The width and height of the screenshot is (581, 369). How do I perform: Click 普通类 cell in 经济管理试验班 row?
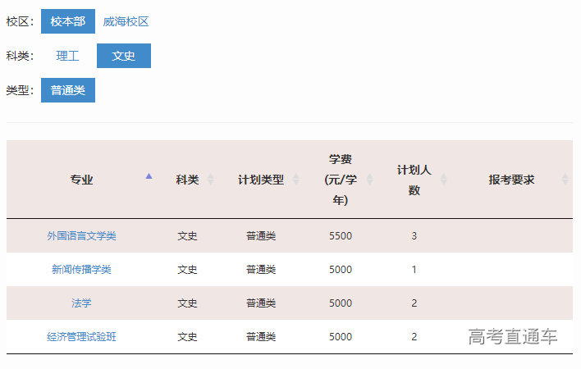(x=261, y=337)
